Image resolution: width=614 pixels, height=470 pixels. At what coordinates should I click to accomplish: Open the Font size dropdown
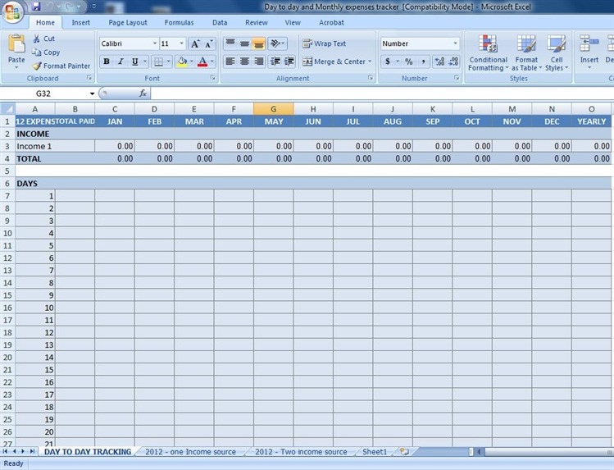[x=182, y=43]
